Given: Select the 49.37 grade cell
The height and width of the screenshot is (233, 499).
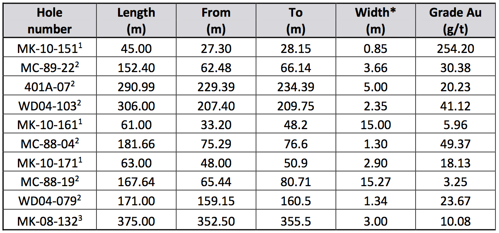Looking at the screenshot, I should coord(455,144).
